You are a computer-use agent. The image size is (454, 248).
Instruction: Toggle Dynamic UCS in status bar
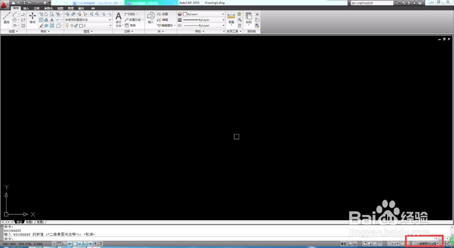coord(85,243)
